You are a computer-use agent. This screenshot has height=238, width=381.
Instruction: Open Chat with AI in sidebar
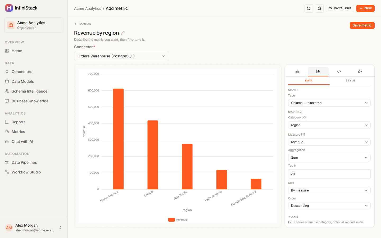coord(34,141)
